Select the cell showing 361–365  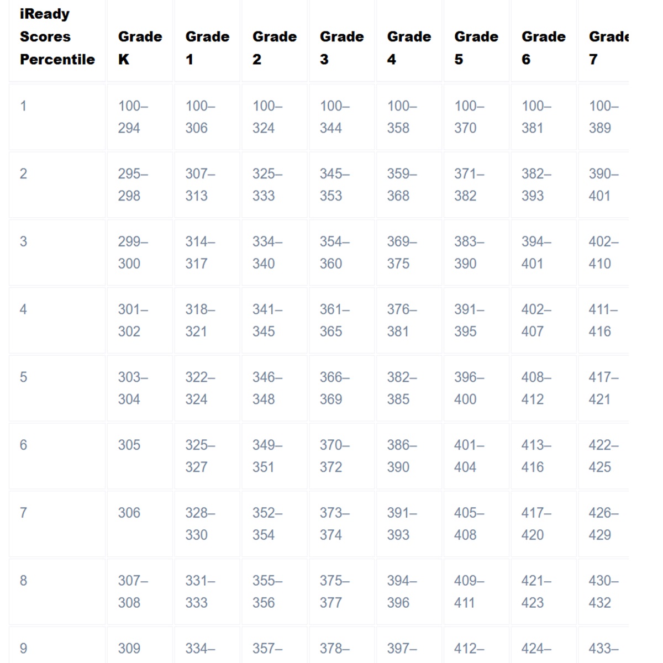coord(335,320)
